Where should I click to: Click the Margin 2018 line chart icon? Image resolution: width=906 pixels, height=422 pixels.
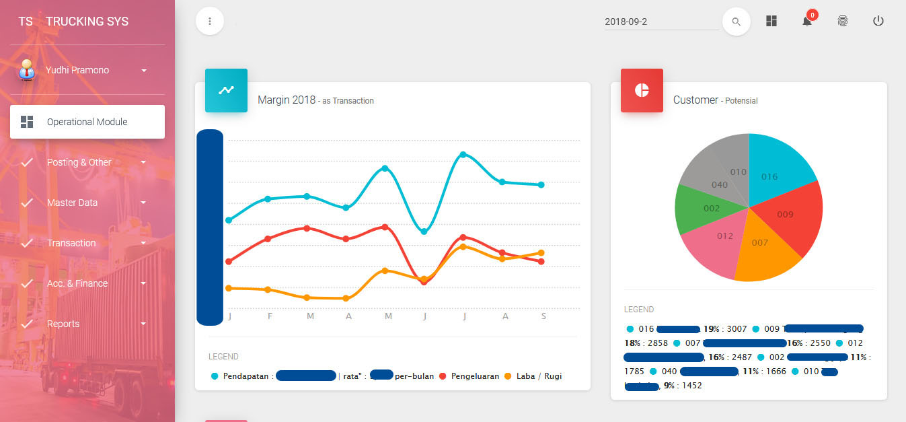click(x=226, y=90)
